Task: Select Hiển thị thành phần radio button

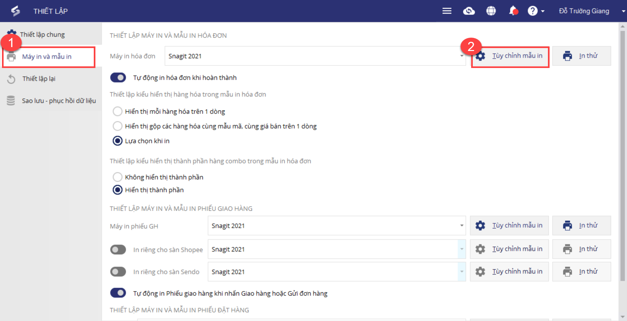Action: (x=117, y=190)
